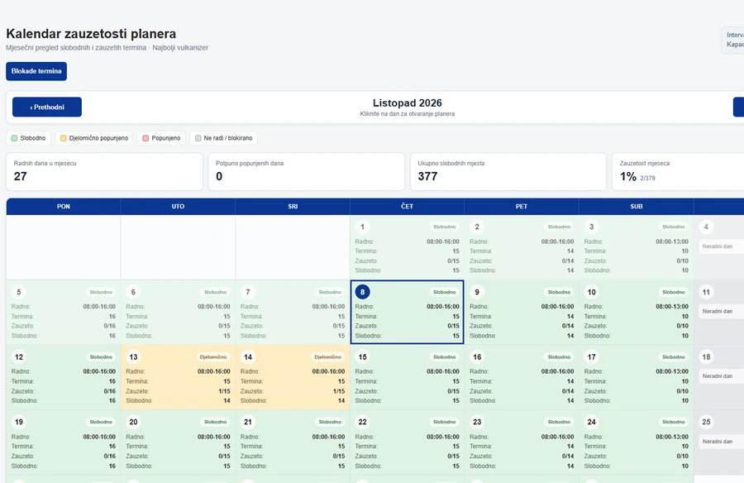The height and width of the screenshot is (483, 744).
Task: Open the planner for day 1
Action: tap(407, 247)
